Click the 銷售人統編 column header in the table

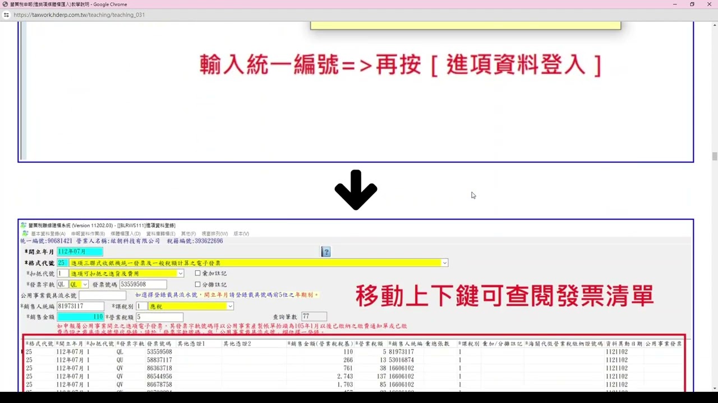point(406,344)
